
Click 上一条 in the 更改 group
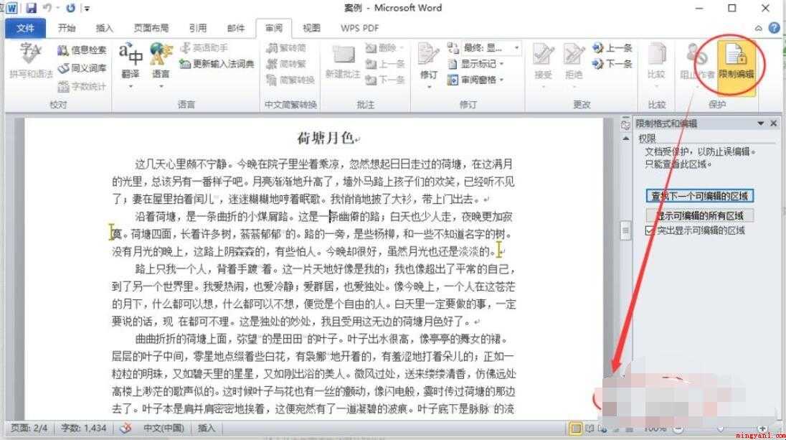pyautogui.click(x=612, y=47)
